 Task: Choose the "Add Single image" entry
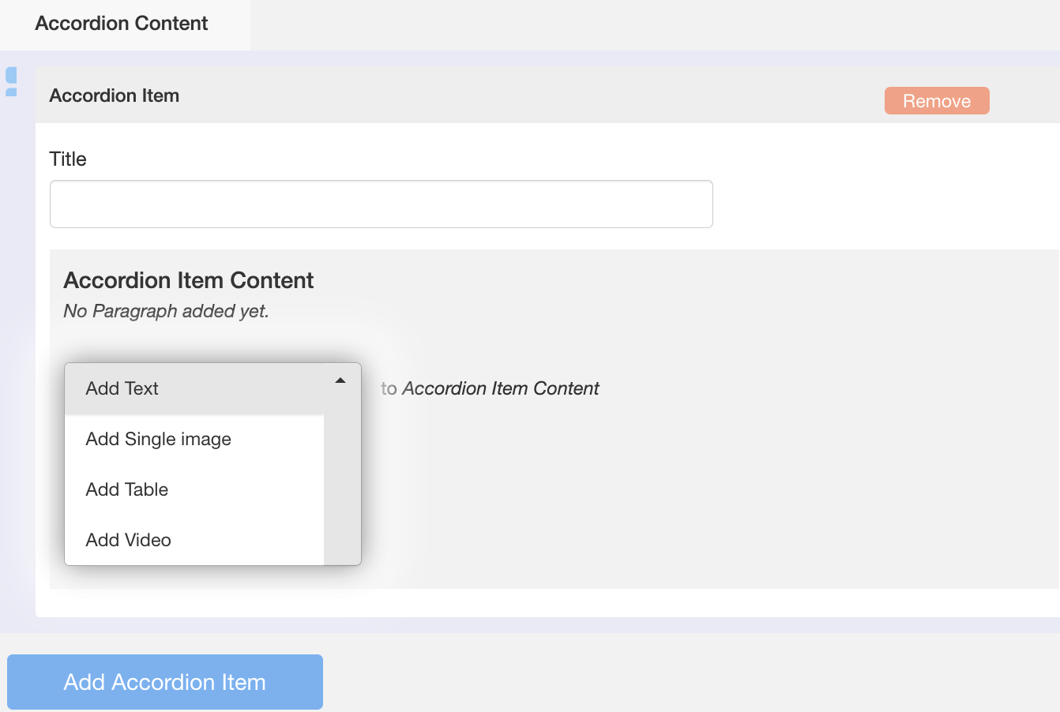click(x=158, y=439)
